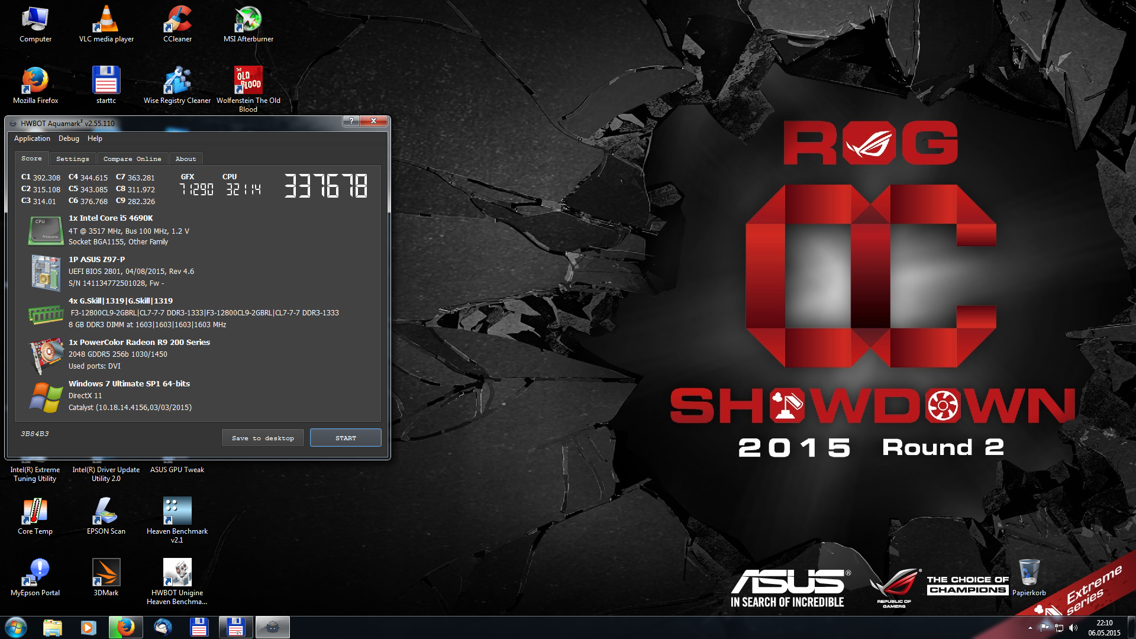
Task: Click 'Windows 7 Ultimate SP1 64-bits' heading
Action: [x=129, y=383]
